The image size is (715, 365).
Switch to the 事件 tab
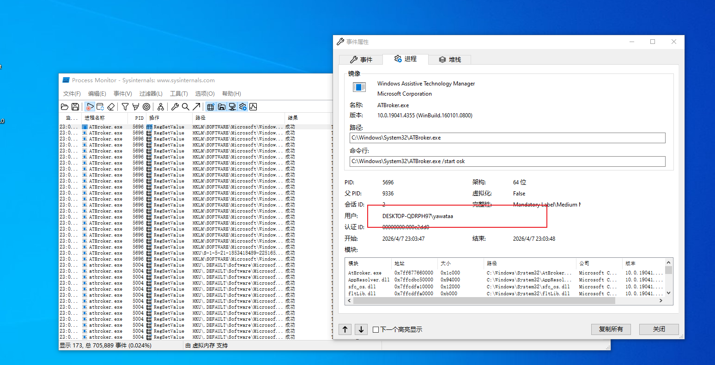[x=362, y=60]
